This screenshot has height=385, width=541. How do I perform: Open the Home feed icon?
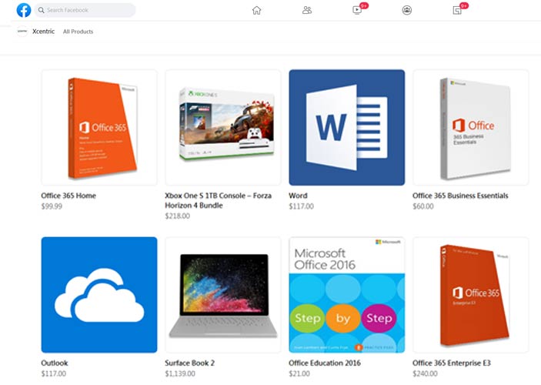coord(256,10)
